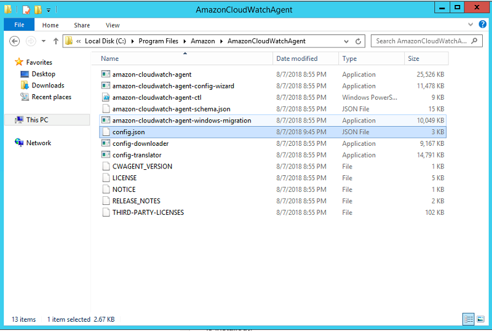Select Favorites star in navigation pane
Viewport: 492px width, 331px height.
[19, 62]
